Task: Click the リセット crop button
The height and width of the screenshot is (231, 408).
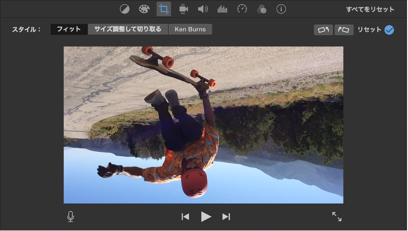Action: 369,30
